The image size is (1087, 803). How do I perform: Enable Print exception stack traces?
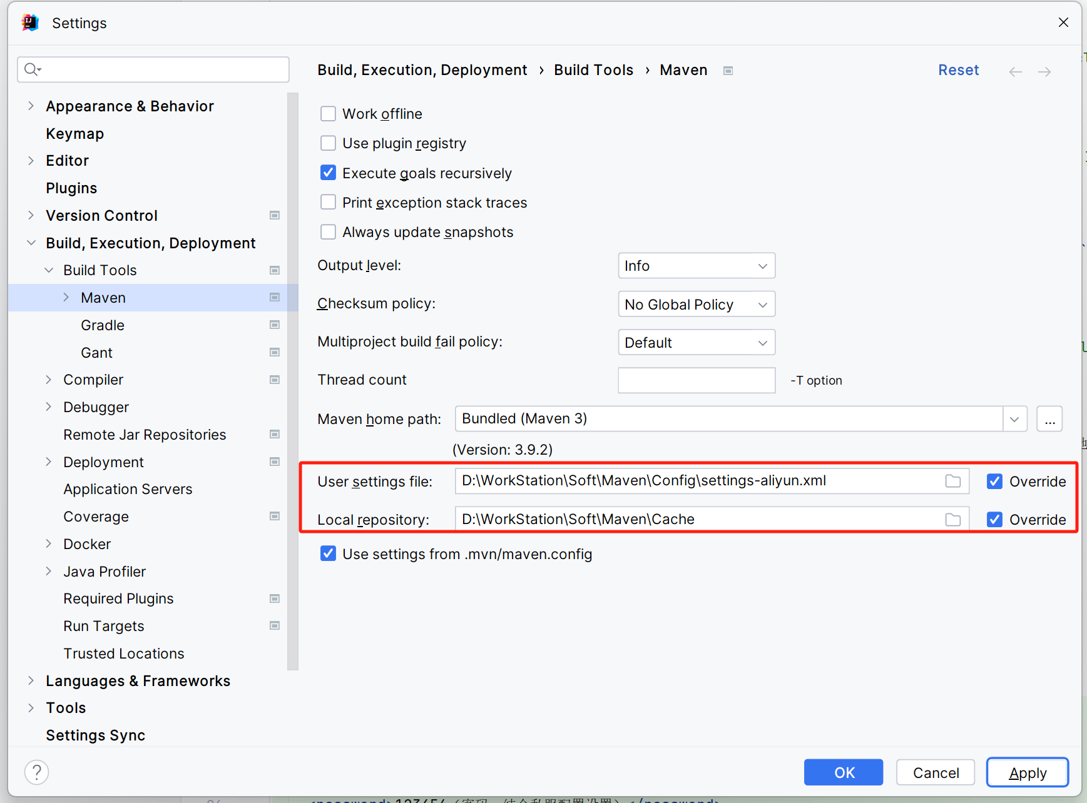(328, 202)
